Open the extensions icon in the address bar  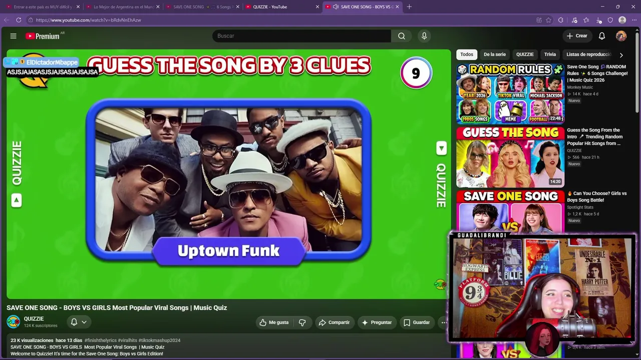[560, 20]
